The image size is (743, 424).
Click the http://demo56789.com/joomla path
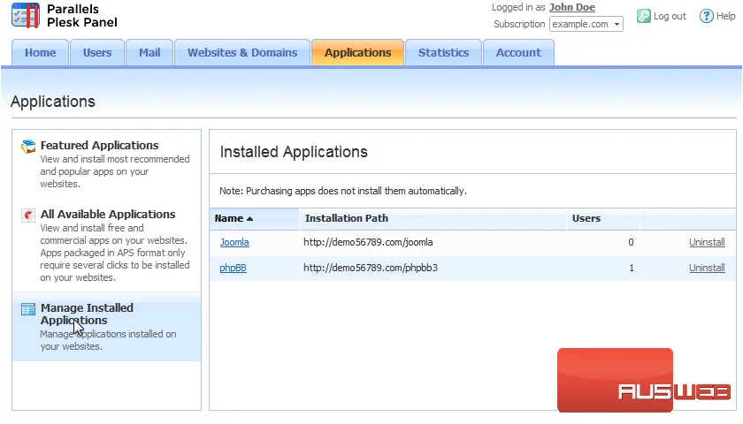coord(368,242)
